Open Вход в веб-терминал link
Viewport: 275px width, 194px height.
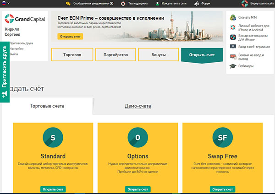coord(254,47)
